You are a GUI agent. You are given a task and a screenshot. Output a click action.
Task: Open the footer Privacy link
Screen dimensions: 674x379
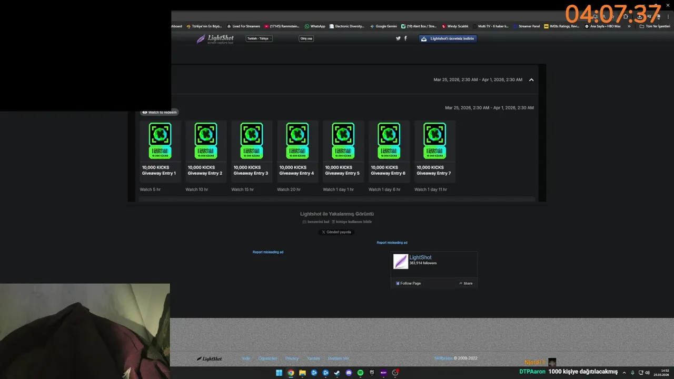tap(292, 358)
